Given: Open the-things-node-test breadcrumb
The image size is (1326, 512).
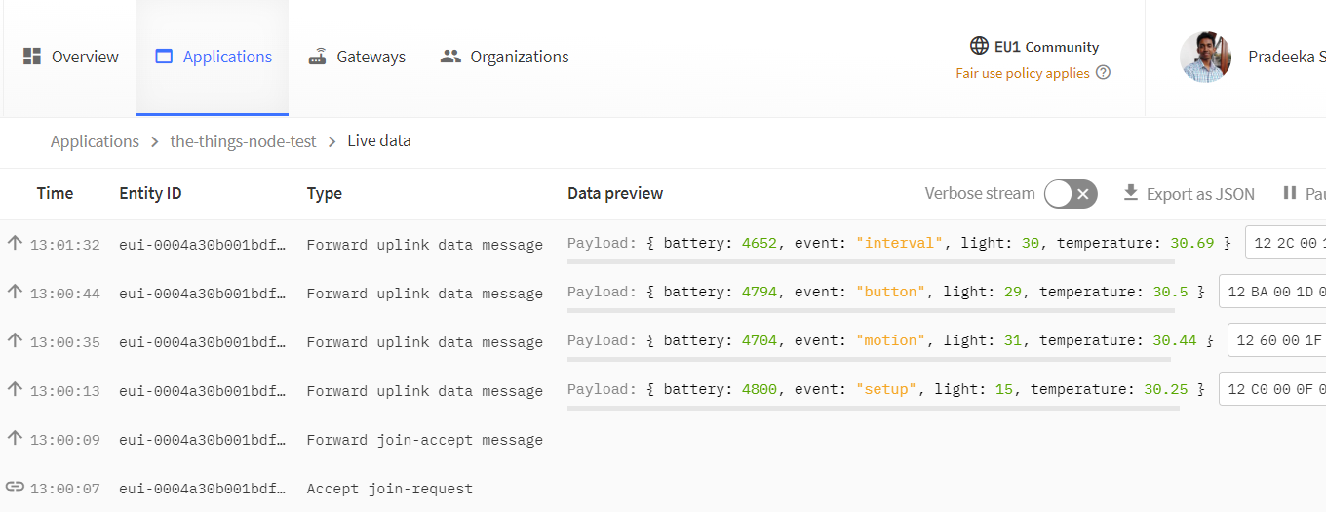Looking at the screenshot, I should [x=244, y=141].
